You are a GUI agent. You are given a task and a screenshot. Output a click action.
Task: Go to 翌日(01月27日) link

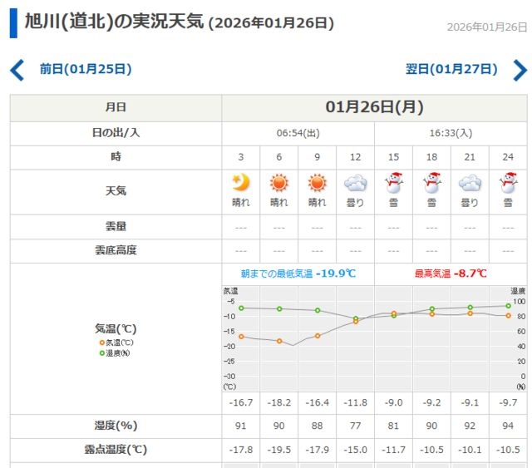coord(451,69)
